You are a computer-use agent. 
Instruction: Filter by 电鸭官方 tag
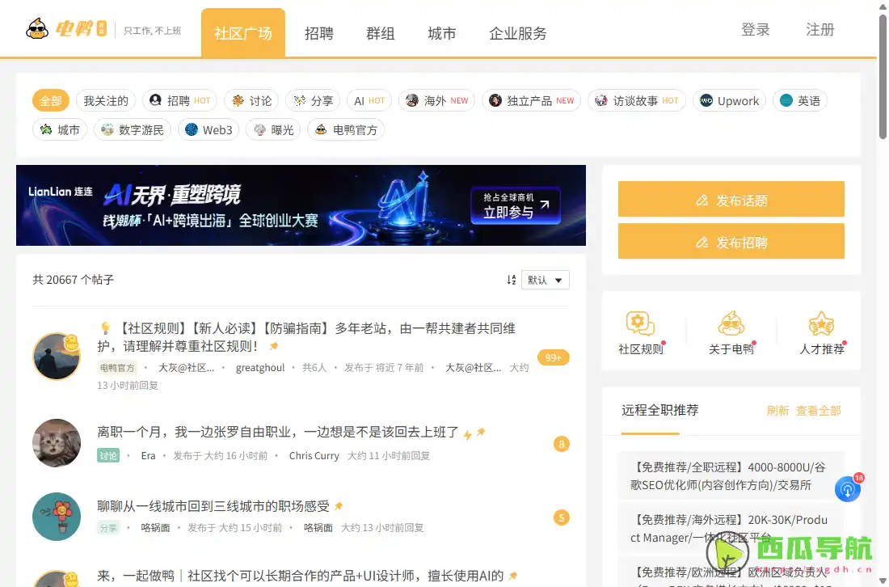pyautogui.click(x=346, y=130)
